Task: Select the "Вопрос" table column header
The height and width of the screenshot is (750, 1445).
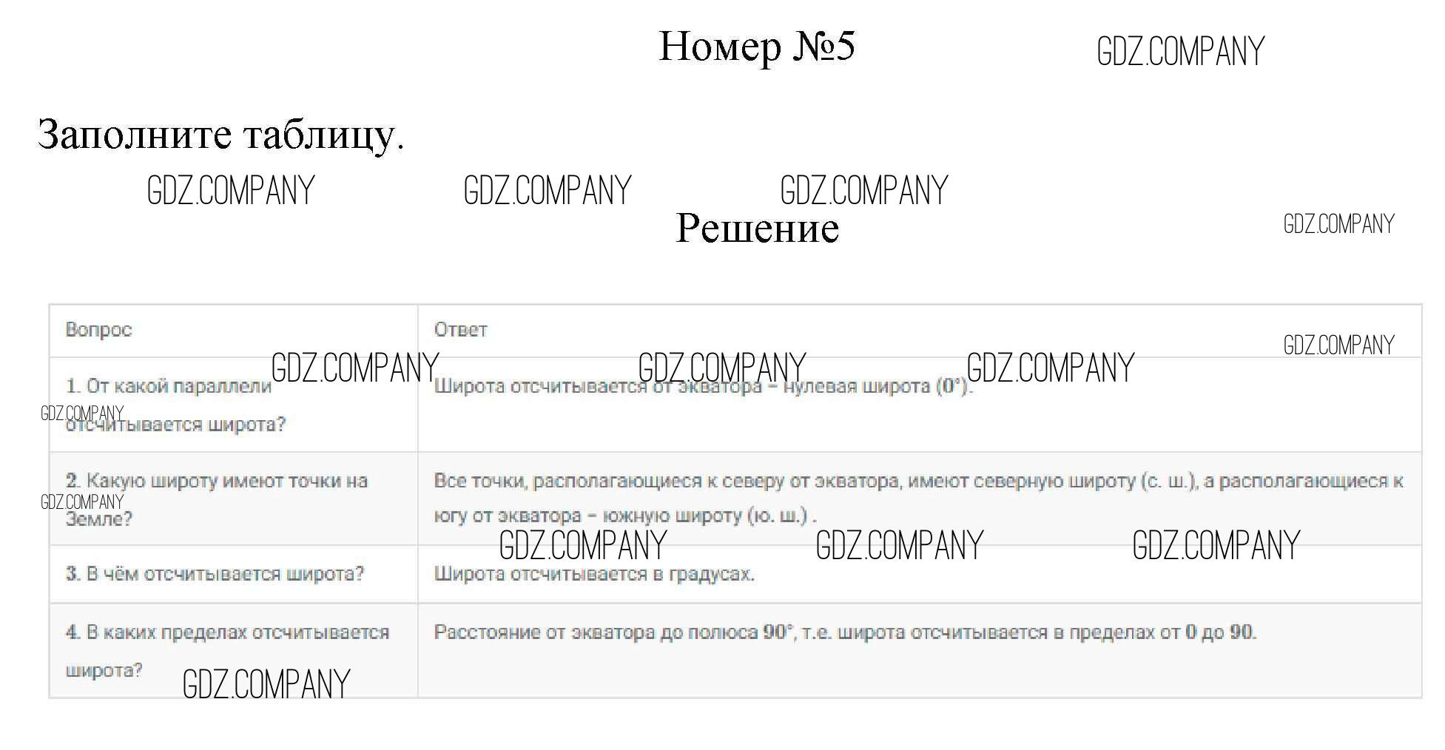Action: coord(98,330)
